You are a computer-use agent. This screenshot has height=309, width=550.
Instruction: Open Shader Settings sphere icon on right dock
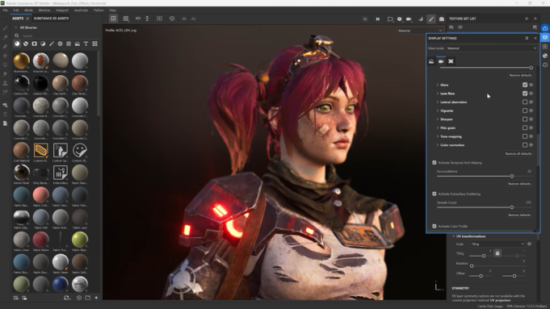[544, 56]
